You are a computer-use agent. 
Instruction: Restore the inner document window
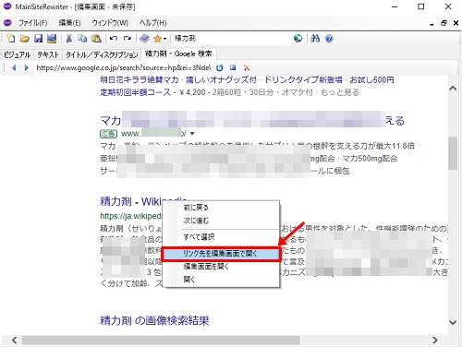tap(444, 23)
